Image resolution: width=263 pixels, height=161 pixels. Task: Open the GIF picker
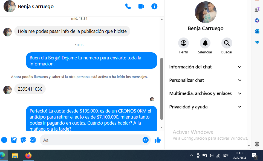tap(33, 140)
